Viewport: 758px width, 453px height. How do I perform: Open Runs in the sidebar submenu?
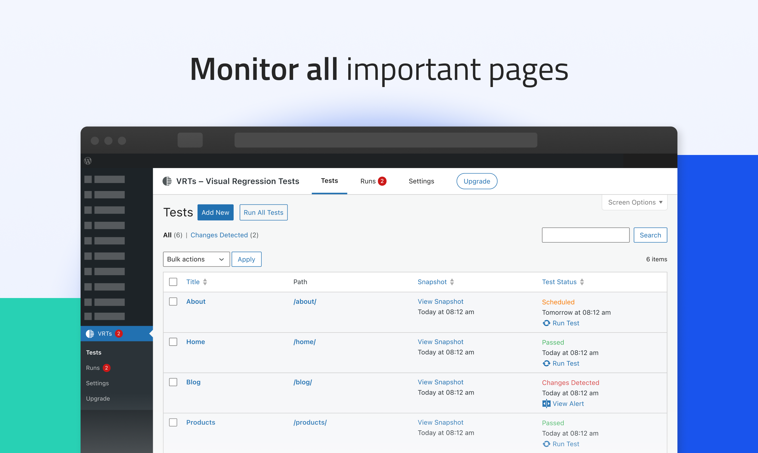[x=93, y=368]
